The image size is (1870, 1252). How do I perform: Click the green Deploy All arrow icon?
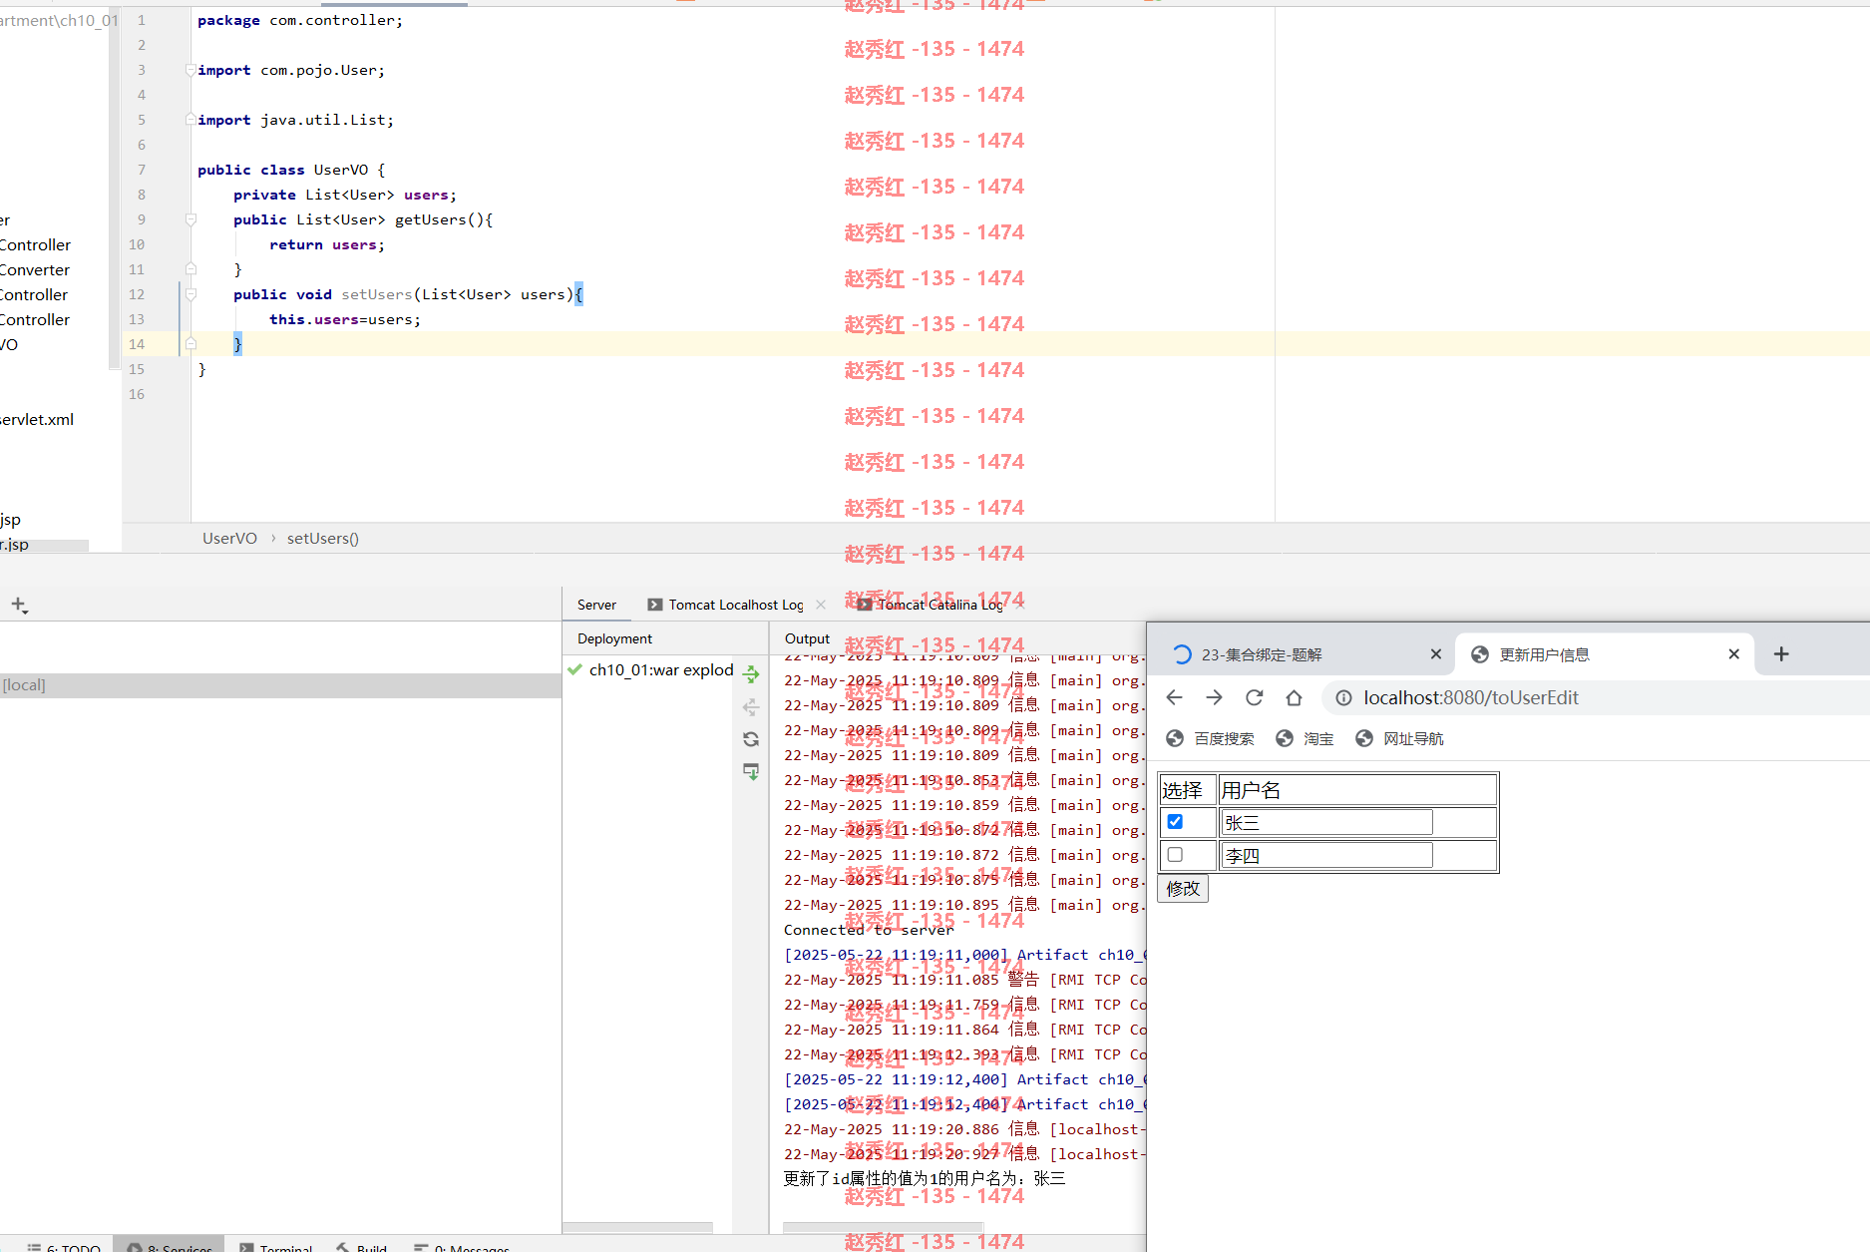tap(751, 674)
